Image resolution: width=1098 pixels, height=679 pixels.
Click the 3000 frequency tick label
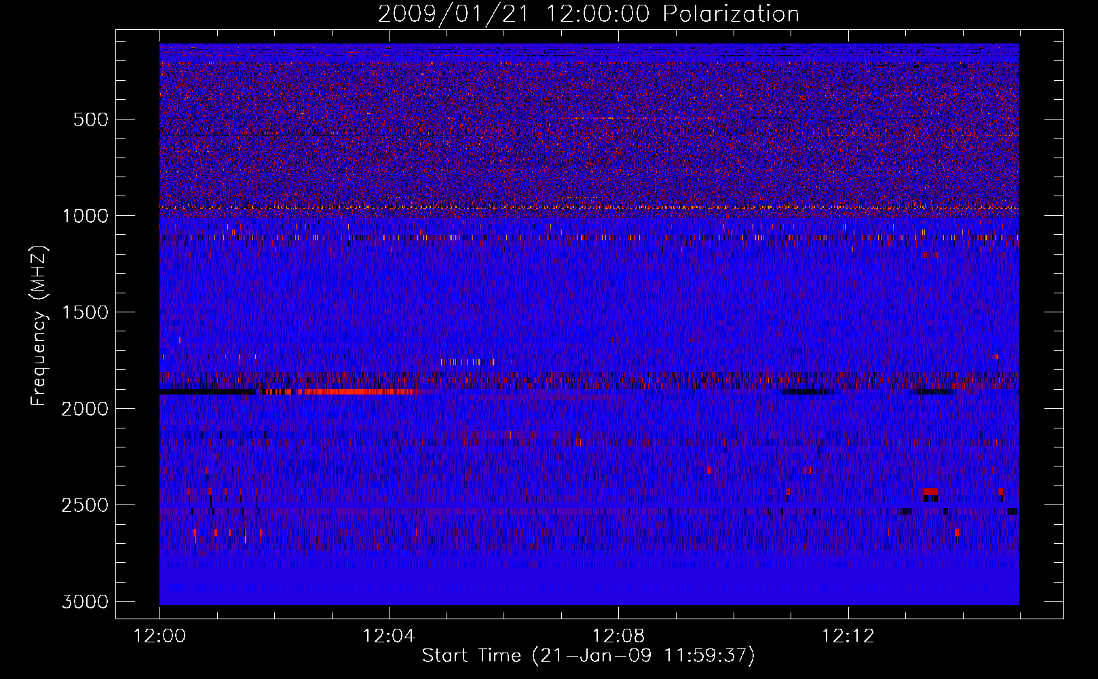86,602
